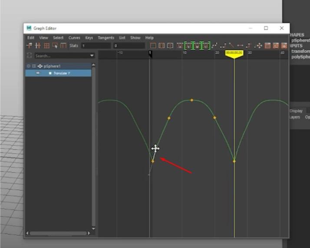
Task: Select the Lattice Deform Keys tool
Action: tap(46, 46)
